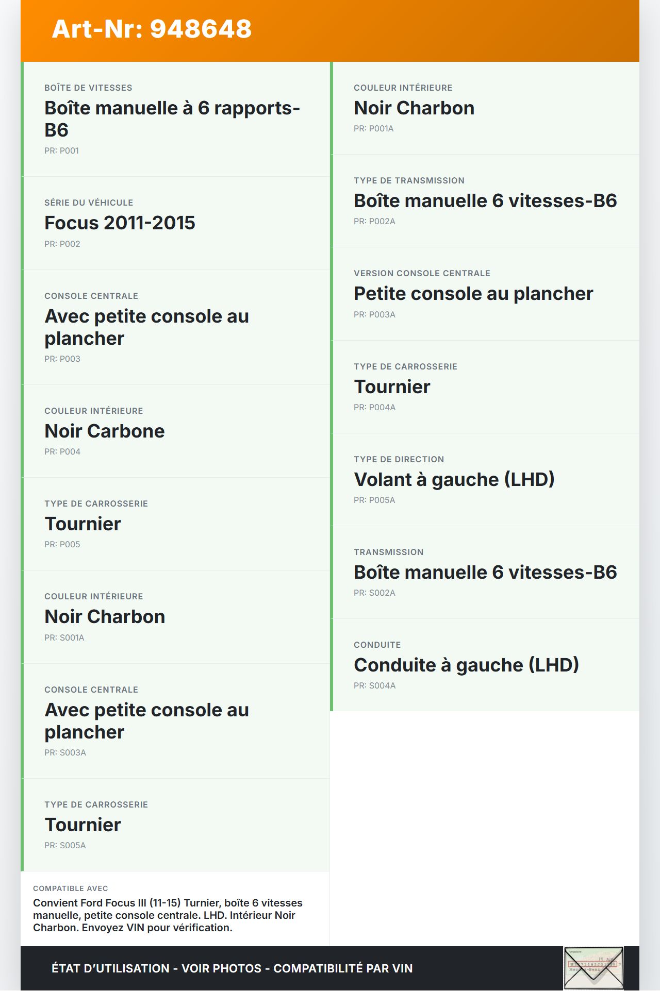Select the Type de transmission card PR: P002A

[x=485, y=201]
